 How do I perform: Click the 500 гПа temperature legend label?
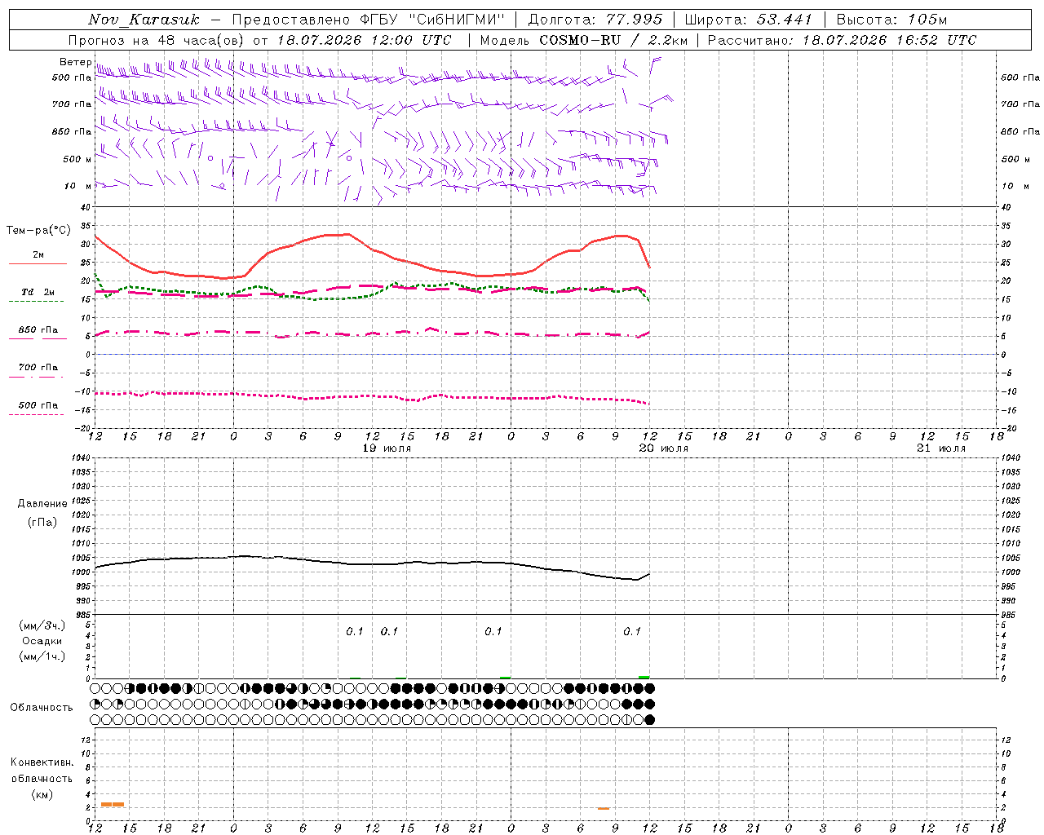coord(38,405)
